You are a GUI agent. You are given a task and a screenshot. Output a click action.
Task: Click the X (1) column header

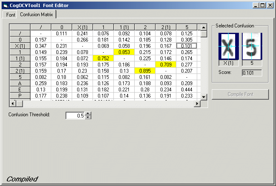[x=83, y=27]
